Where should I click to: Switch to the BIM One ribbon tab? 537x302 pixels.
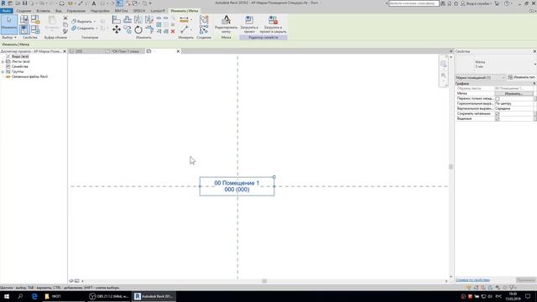pos(121,11)
